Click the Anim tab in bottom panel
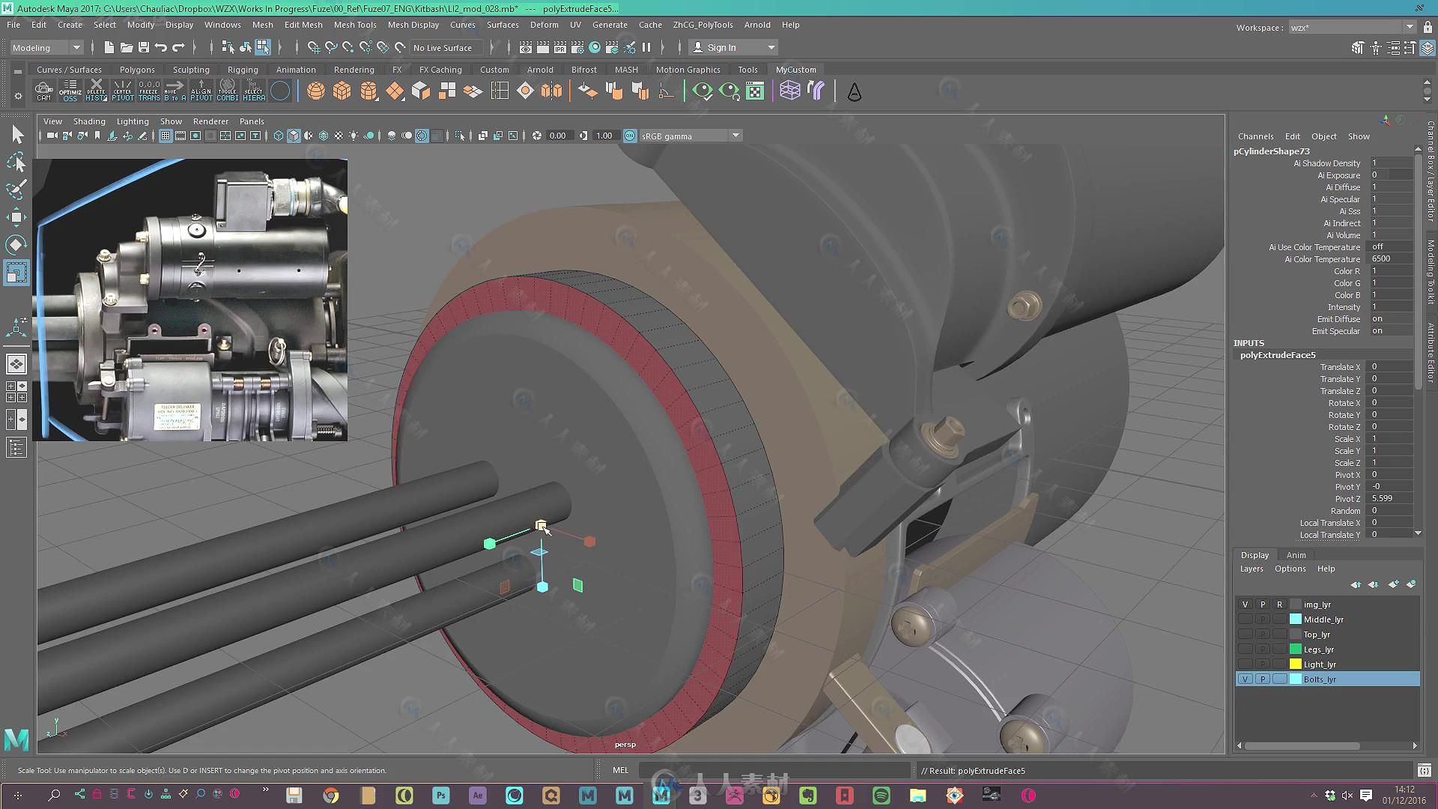Screen dimensions: 1438x809 point(1293,553)
